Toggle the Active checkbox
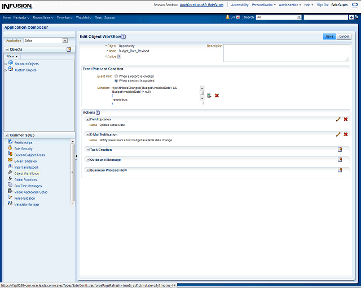The width and height of the screenshot is (361, 288). [119, 56]
